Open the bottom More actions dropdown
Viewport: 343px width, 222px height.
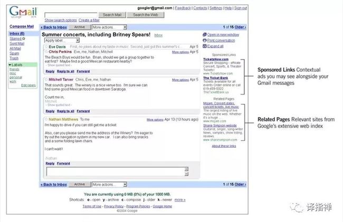click(x=109, y=185)
